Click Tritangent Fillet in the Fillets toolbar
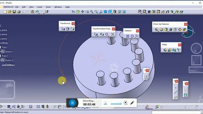This screenshot has height=114, width=203. click(x=179, y=50)
